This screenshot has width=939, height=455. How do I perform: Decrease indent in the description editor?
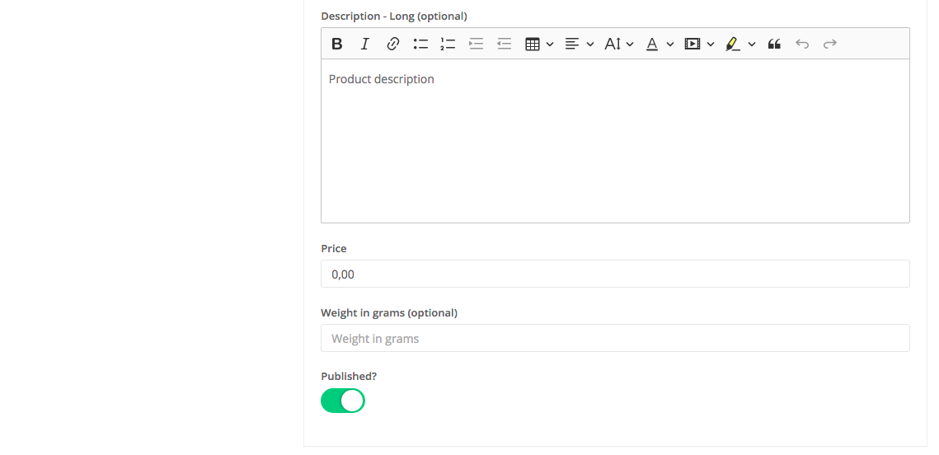click(x=505, y=44)
